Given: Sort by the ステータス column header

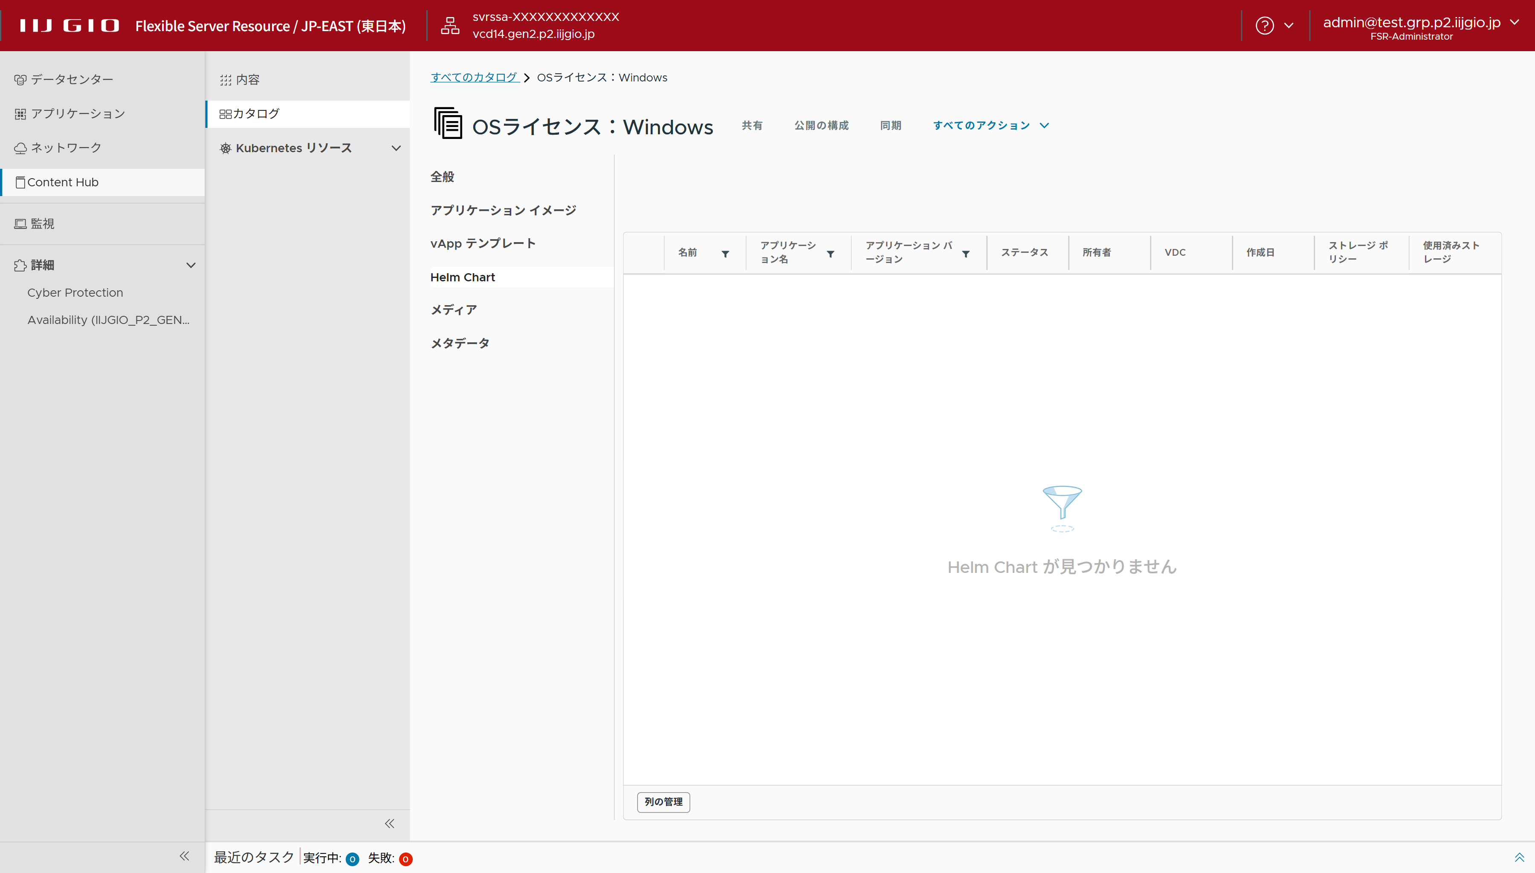Looking at the screenshot, I should pyautogui.click(x=1024, y=252).
